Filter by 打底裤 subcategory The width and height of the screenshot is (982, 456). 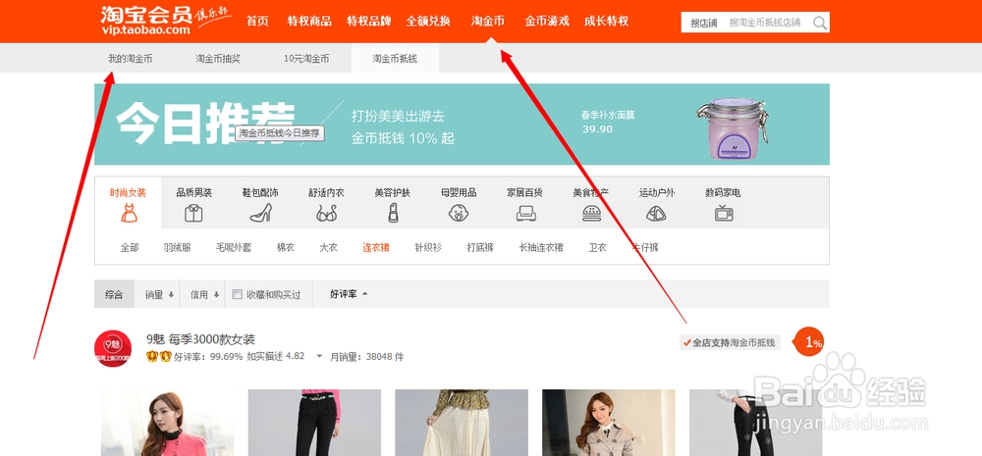480,248
